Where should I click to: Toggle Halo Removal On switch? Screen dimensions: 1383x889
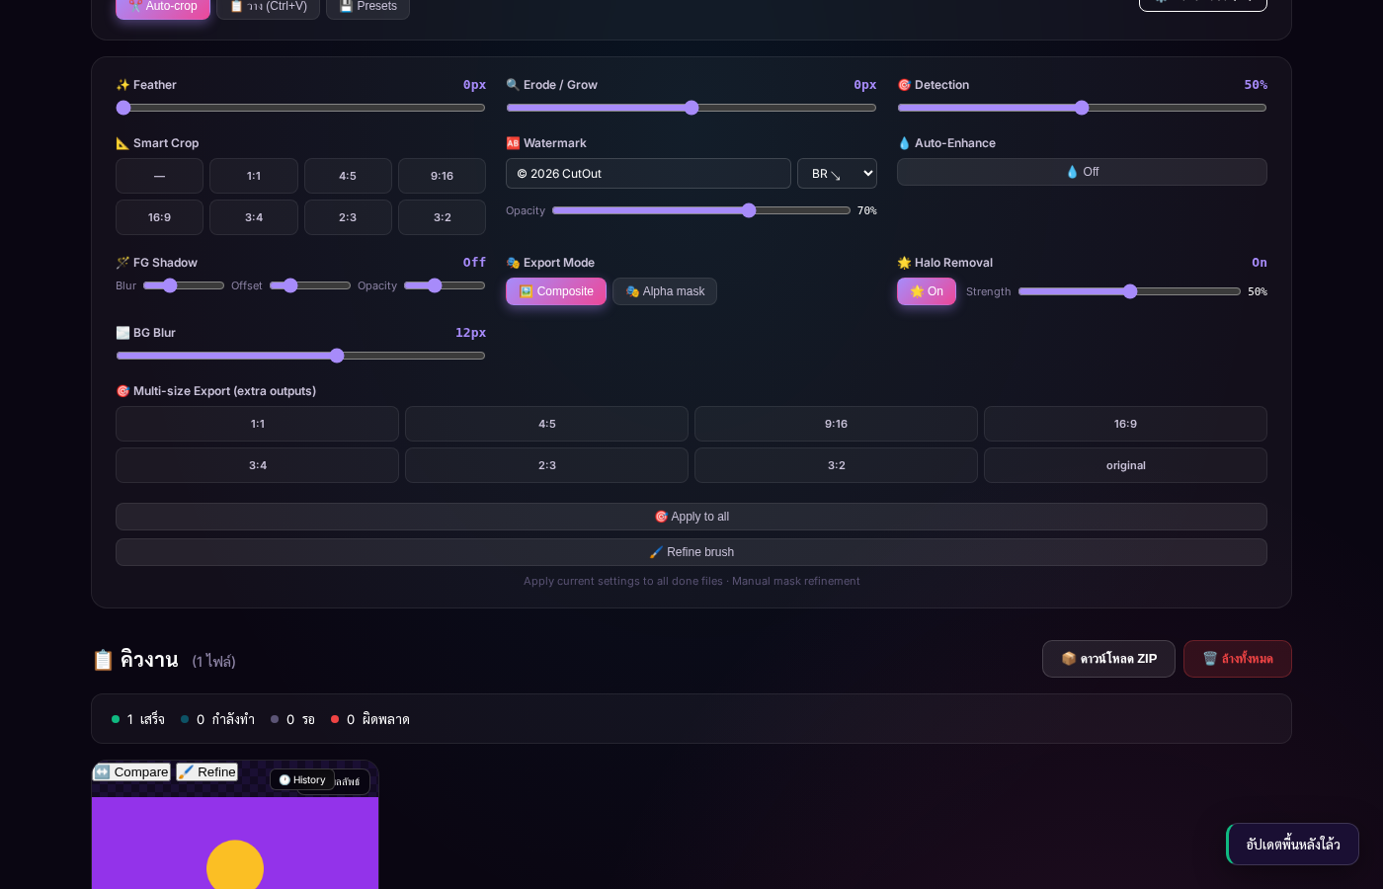(x=927, y=291)
